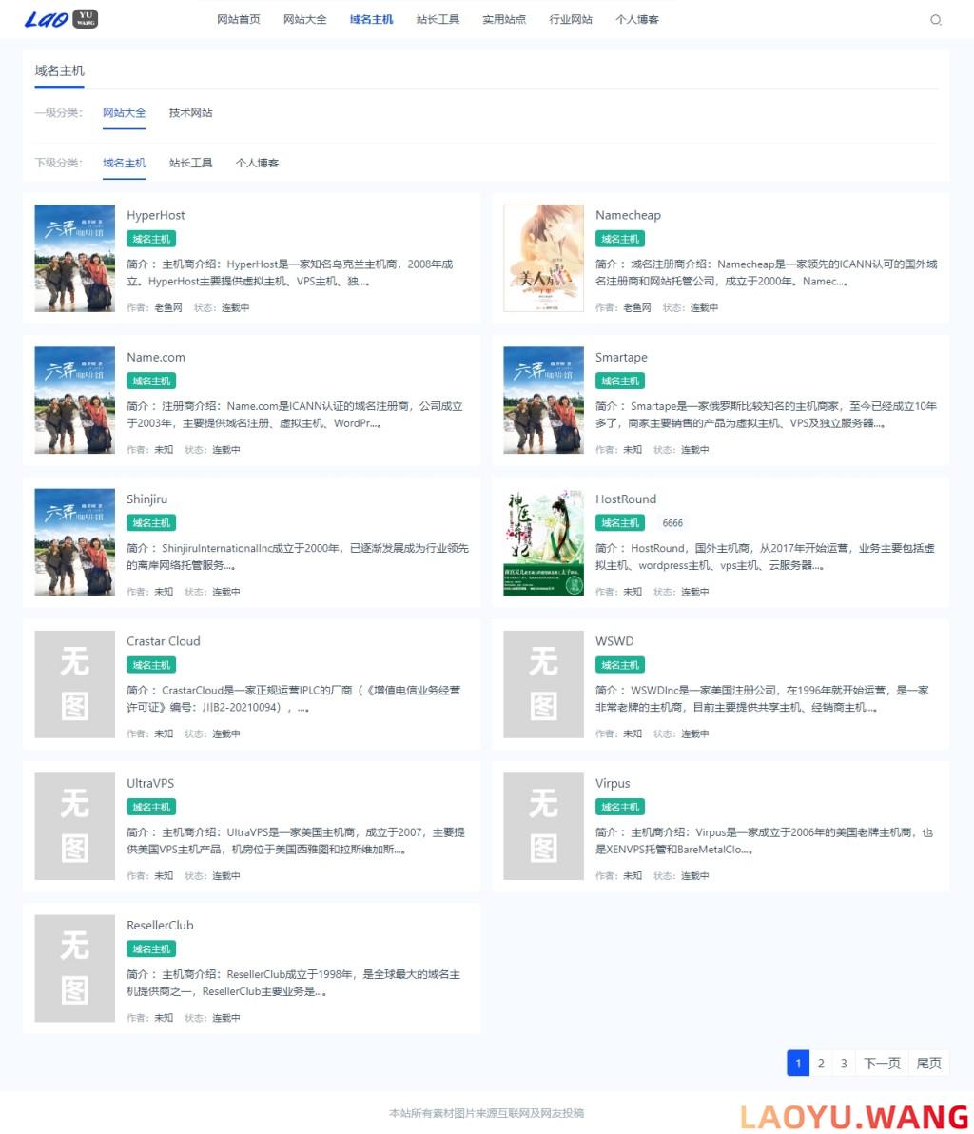The width and height of the screenshot is (974, 1134).
Task: Open the Namecheap title link
Action: tap(628, 216)
